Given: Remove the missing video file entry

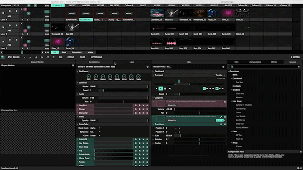Looking at the screenshot, I should pos(225,117).
